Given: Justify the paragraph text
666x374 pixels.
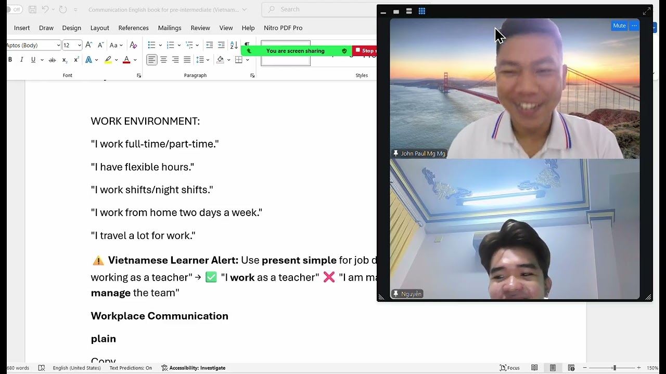Looking at the screenshot, I should [x=187, y=60].
